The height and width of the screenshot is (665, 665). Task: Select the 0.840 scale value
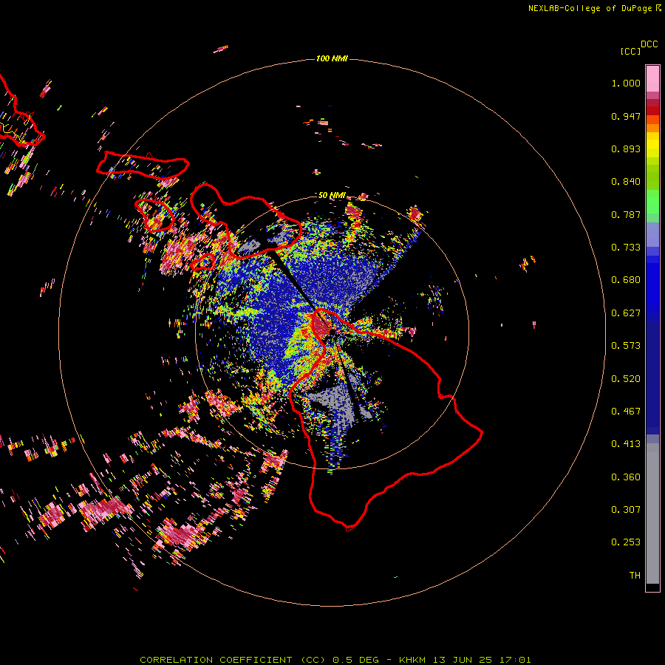pyautogui.click(x=626, y=182)
